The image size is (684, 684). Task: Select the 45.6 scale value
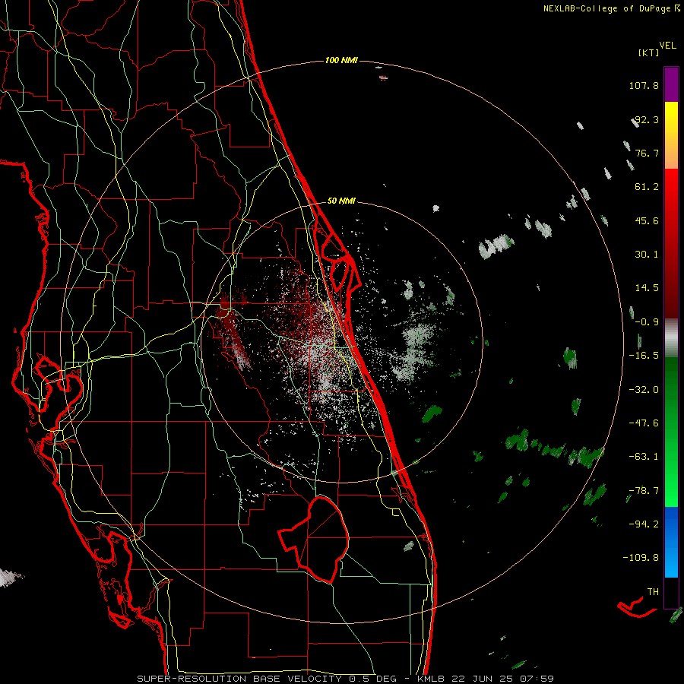coord(647,220)
